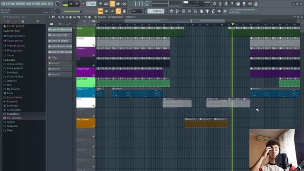Toggle typing keyboard to piano

[x=100, y=11]
